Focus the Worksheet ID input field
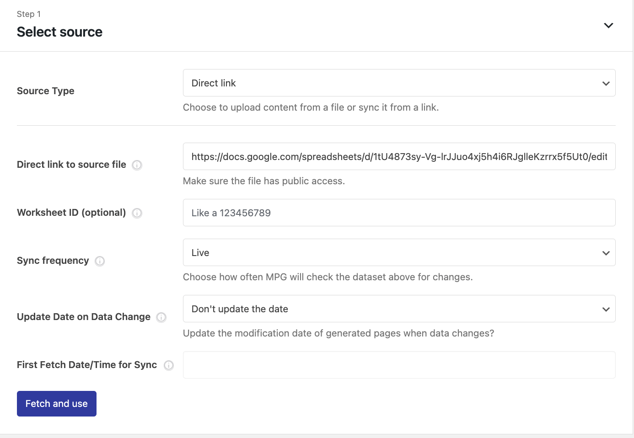This screenshot has height=438, width=634. pos(398,213)
